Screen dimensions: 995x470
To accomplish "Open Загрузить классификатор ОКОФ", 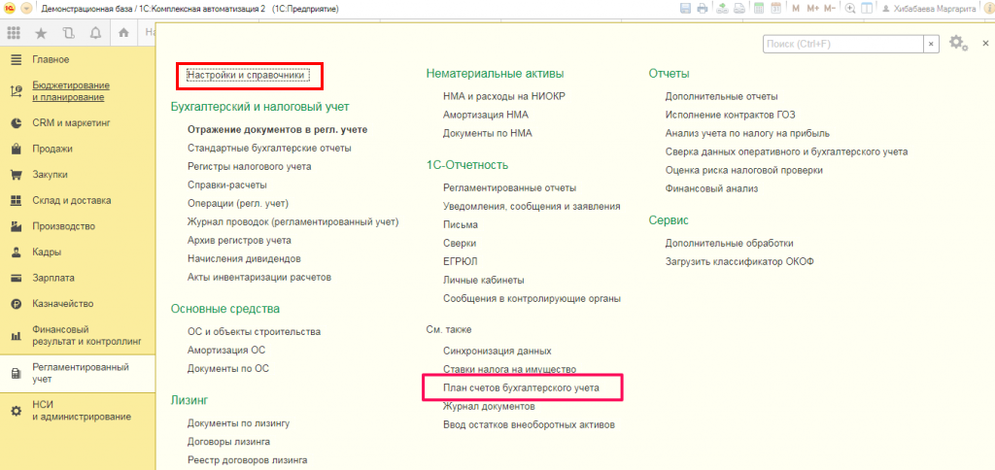I will 739,261.
